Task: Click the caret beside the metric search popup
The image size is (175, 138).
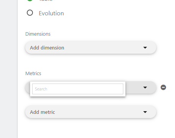Action: click(x=145, y=87)
